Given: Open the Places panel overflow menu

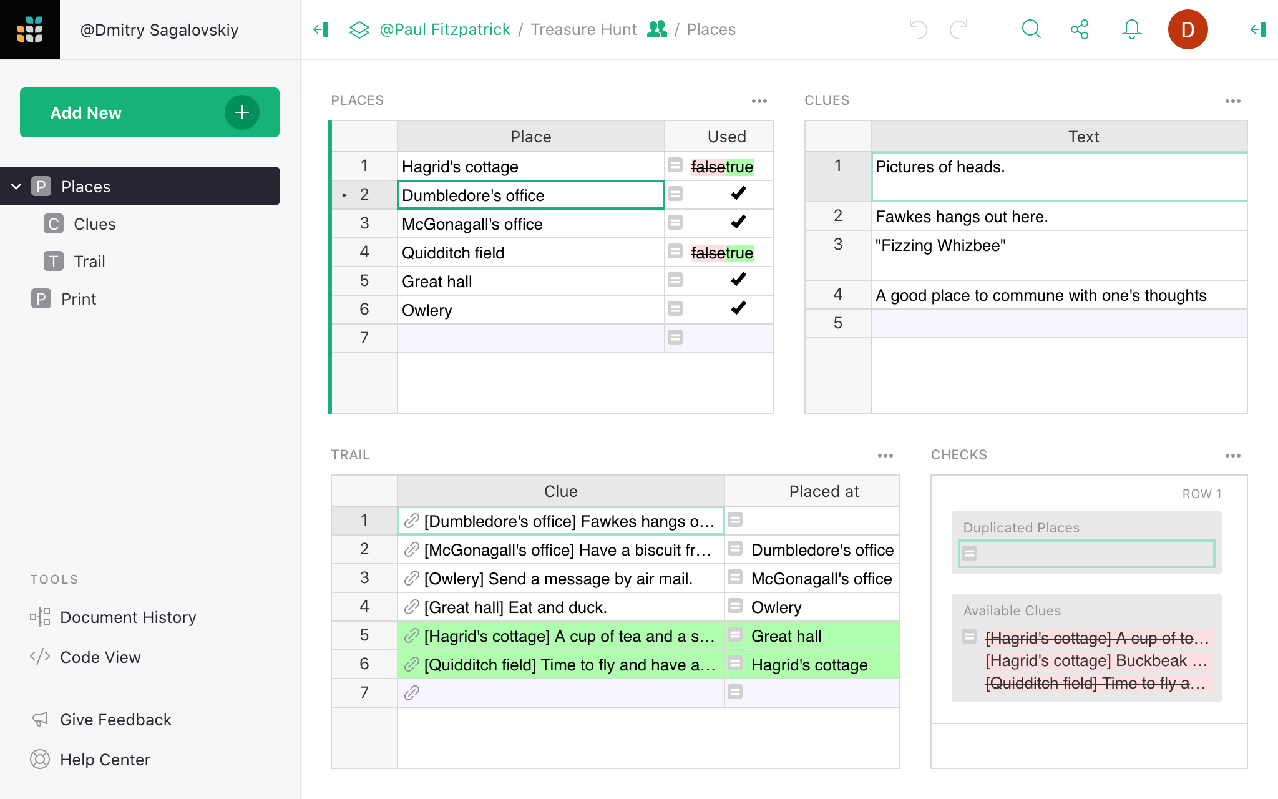Looking at the screenshot, I should click(759, 99).
